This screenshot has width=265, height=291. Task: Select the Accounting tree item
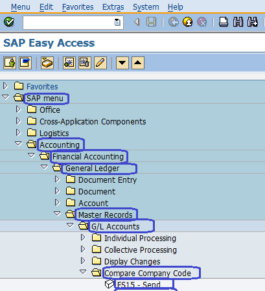pyautogui.click(x=60, y=145)
